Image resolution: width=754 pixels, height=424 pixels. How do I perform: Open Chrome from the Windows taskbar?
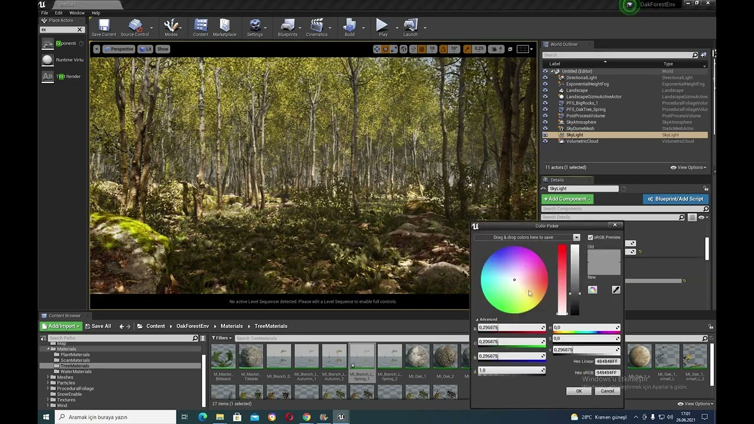tap(306, 417)
